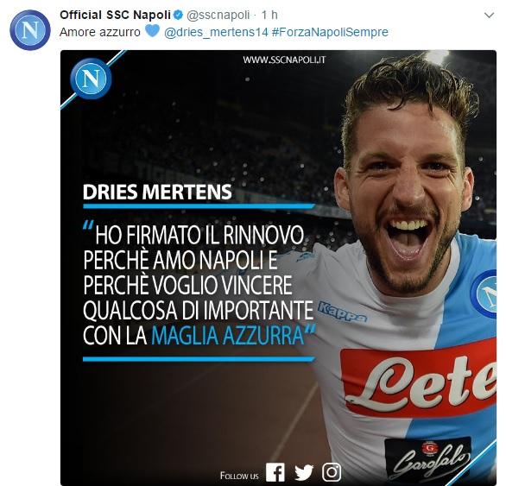This screenshot has height=486, width=506.
Task: Click the Kappa logo on the shirt
Action: 342,312
